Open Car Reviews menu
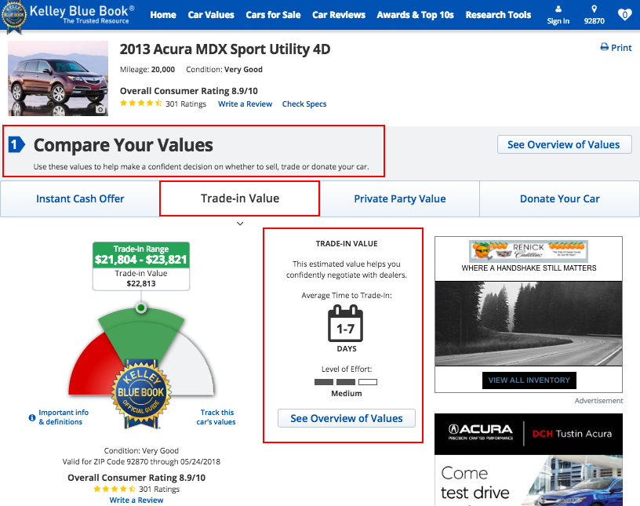640x506 pixels. pos(339,15)
